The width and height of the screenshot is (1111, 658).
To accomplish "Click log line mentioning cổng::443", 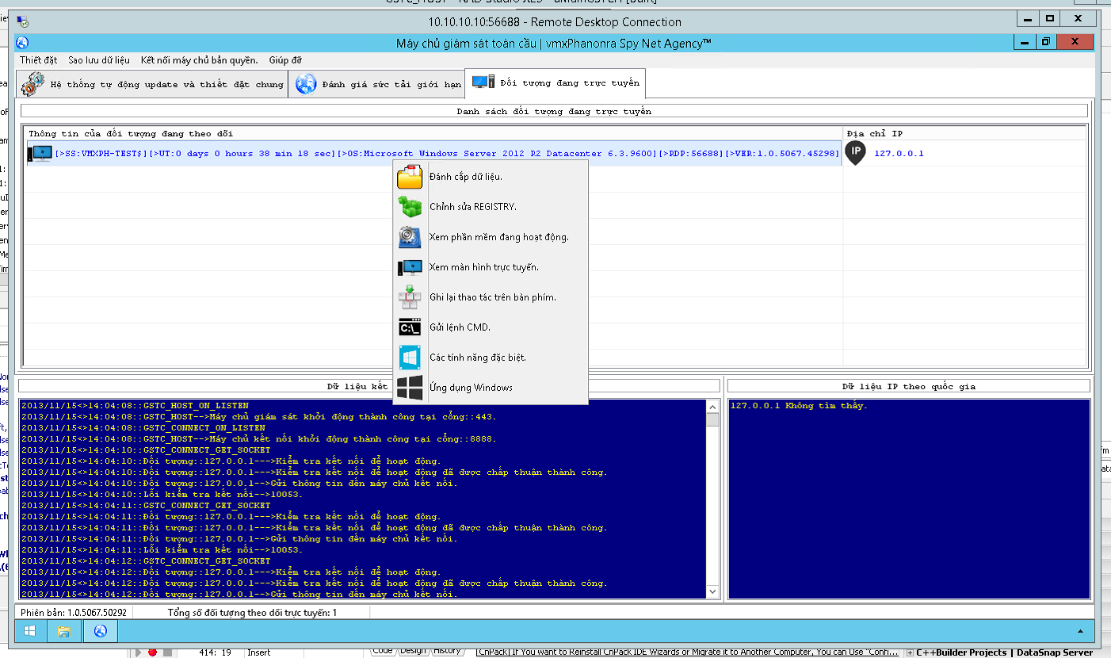I will pyautogui.click(x=259, y=417).
